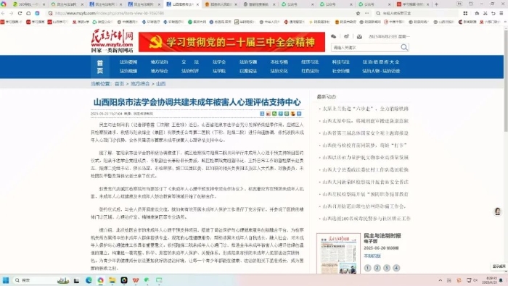This screenshot has width=508, height=286.
Task: Open the browser main menu icon
Action: pos(501,13)
